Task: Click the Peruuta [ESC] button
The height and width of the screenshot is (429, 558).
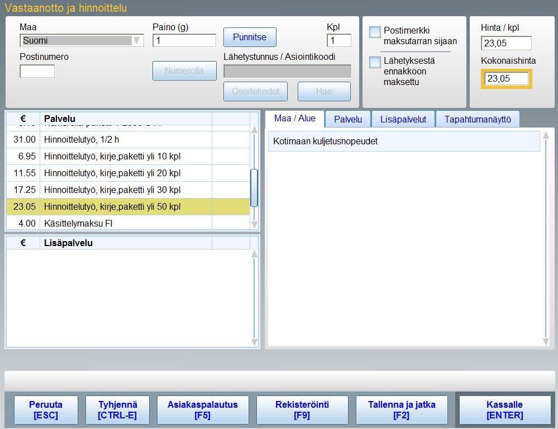Action: pyautogui.click(x=46, y=410)
